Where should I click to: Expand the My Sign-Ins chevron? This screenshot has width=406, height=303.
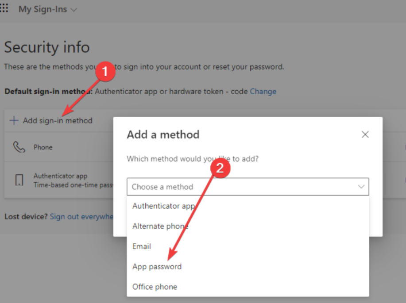[x=73, y=9]
